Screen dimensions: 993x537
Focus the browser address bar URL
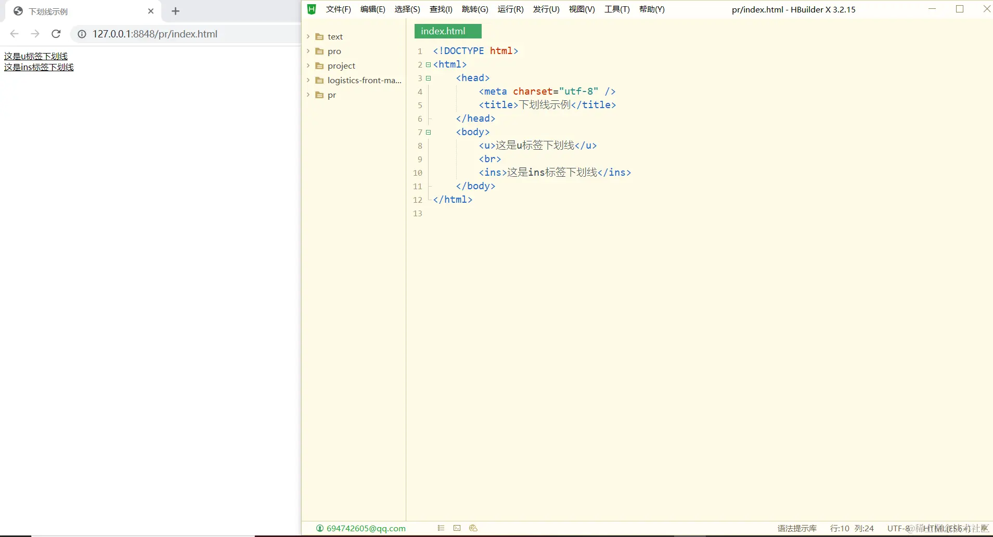155,34
